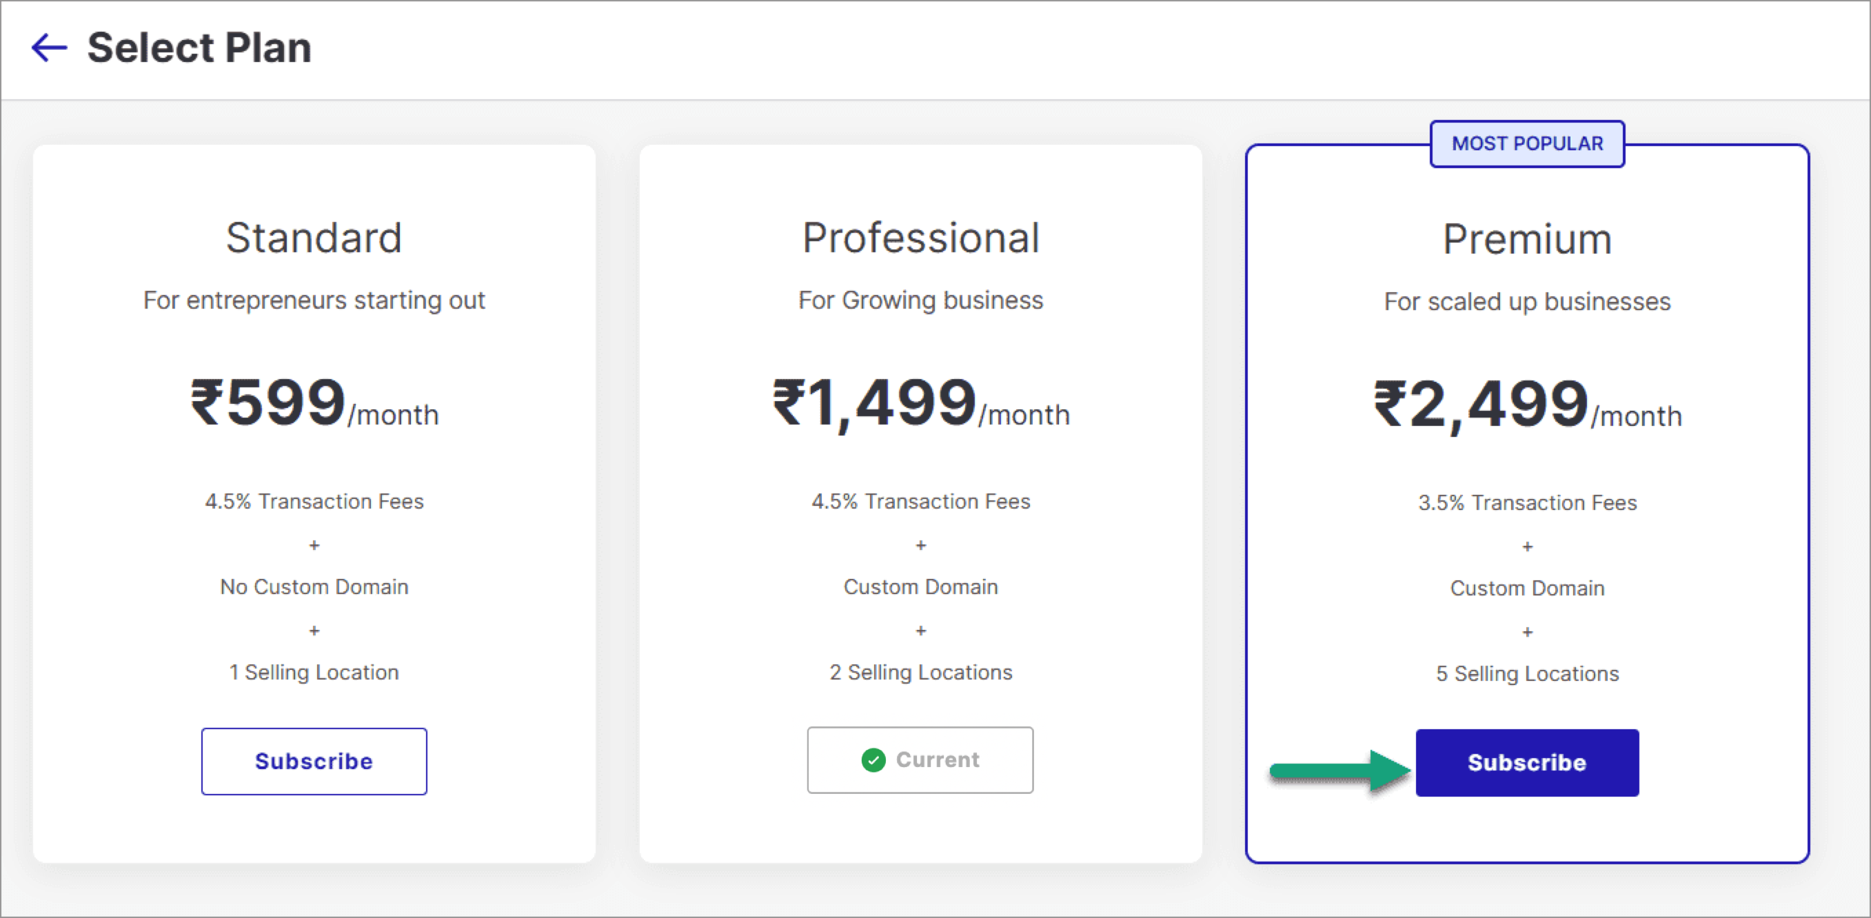Click For Growing business description text
Viewport: 1871px width, 918px height.
(920, 299)
